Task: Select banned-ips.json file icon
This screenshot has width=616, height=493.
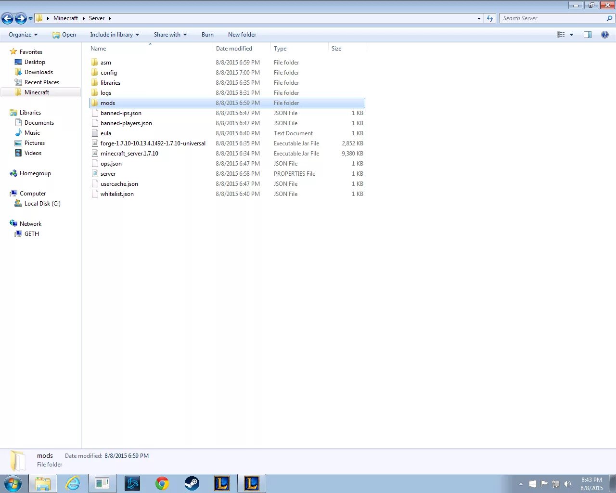Action: 95,113
